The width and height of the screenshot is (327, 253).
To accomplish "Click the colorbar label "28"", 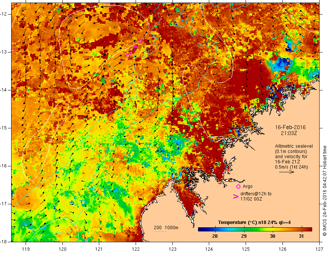I will click(215, 236).
